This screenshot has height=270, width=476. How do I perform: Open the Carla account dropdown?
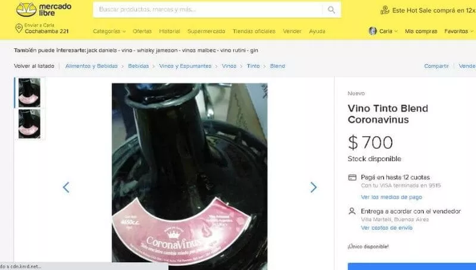point(389,32)
